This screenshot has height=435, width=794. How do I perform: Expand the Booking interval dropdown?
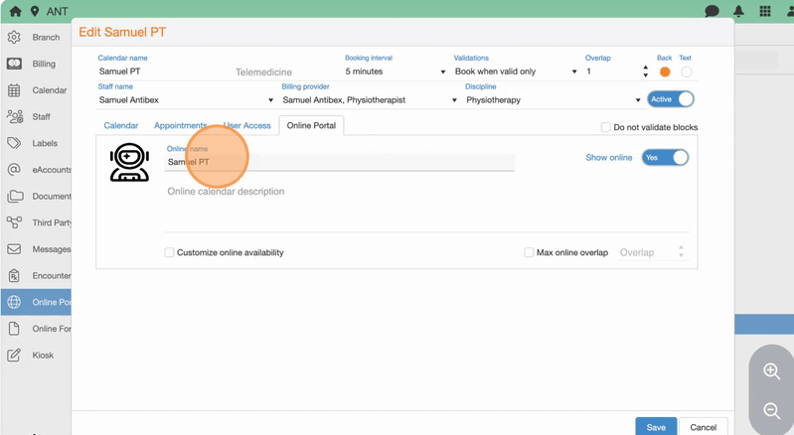(395, 72)
